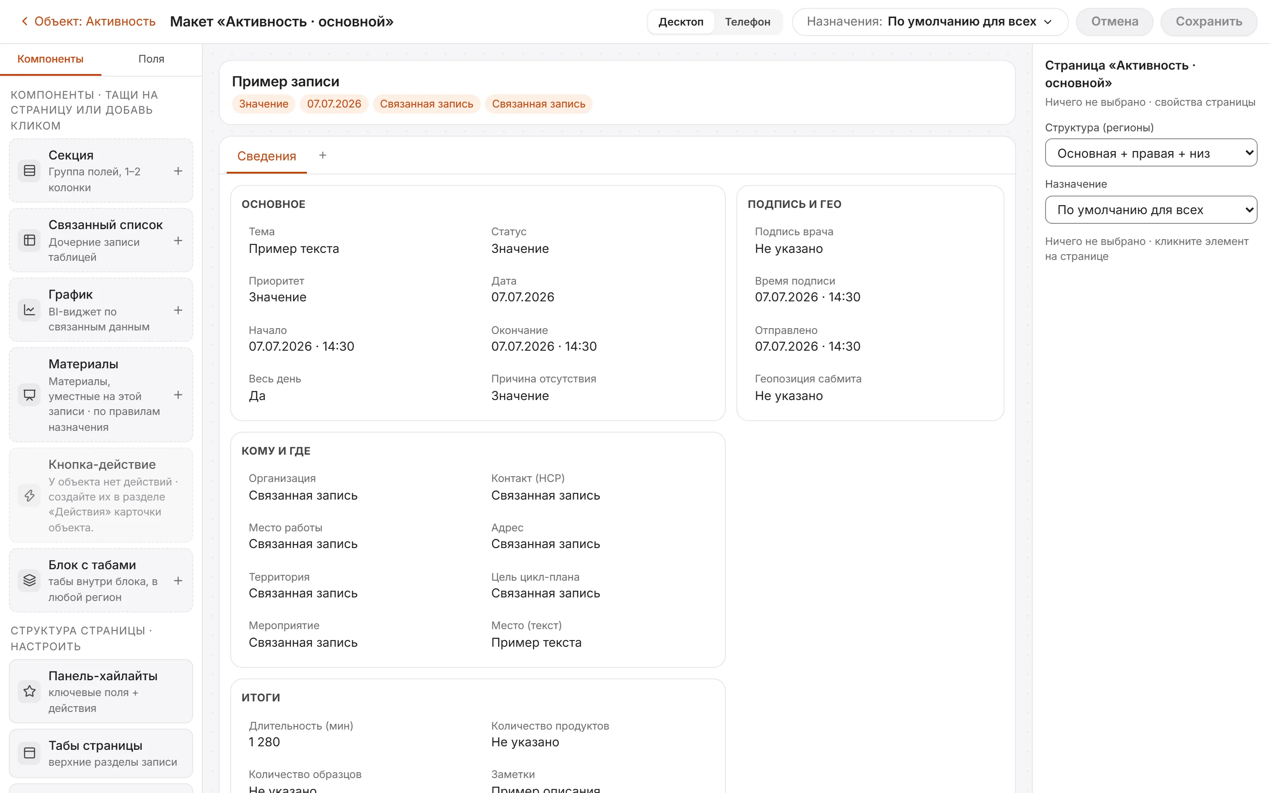Screen dimensions: 1270x793
Task: Select the ИТОГИ section header
Action: [261, 697]
